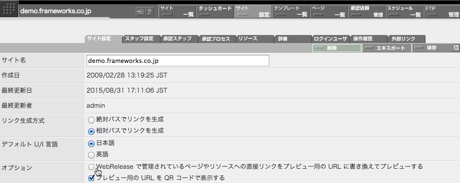The width and height of the screenshot is (460, 183).
Task: Open the 承認依頼 管理 menu
Action: (x=367, y=12)
